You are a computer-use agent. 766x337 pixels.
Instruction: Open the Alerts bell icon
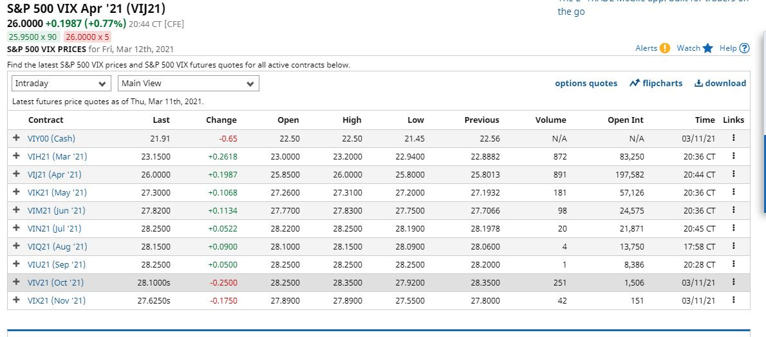665,48
